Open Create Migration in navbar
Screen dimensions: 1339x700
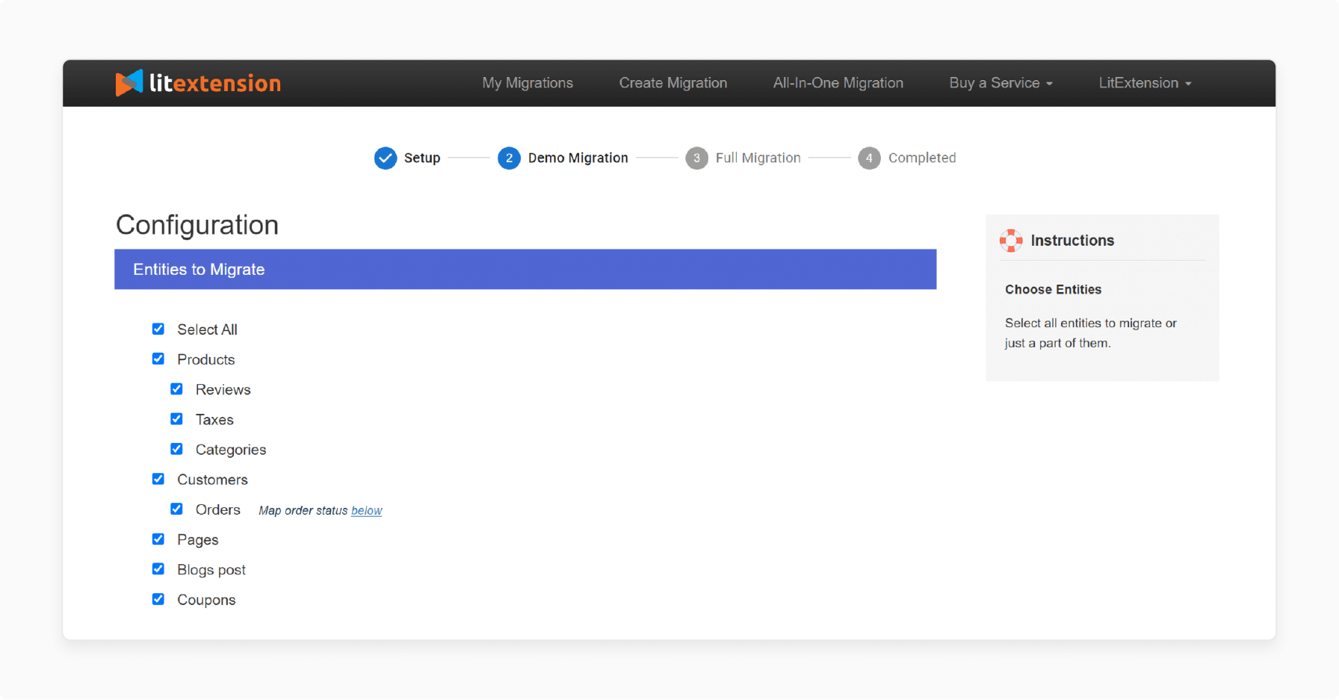(x=673, y=83)
